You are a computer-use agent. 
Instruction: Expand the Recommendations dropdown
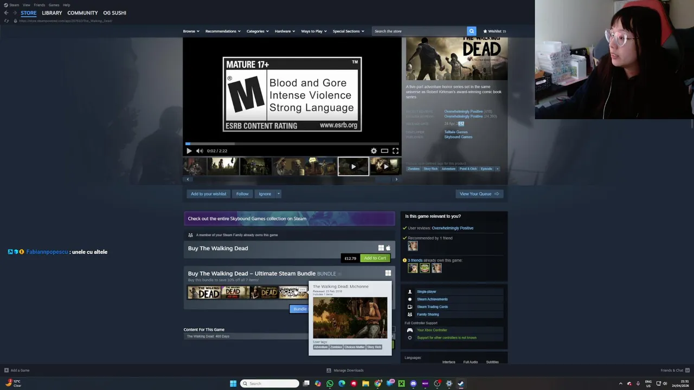pyautogui.click(x=223, y=31)
